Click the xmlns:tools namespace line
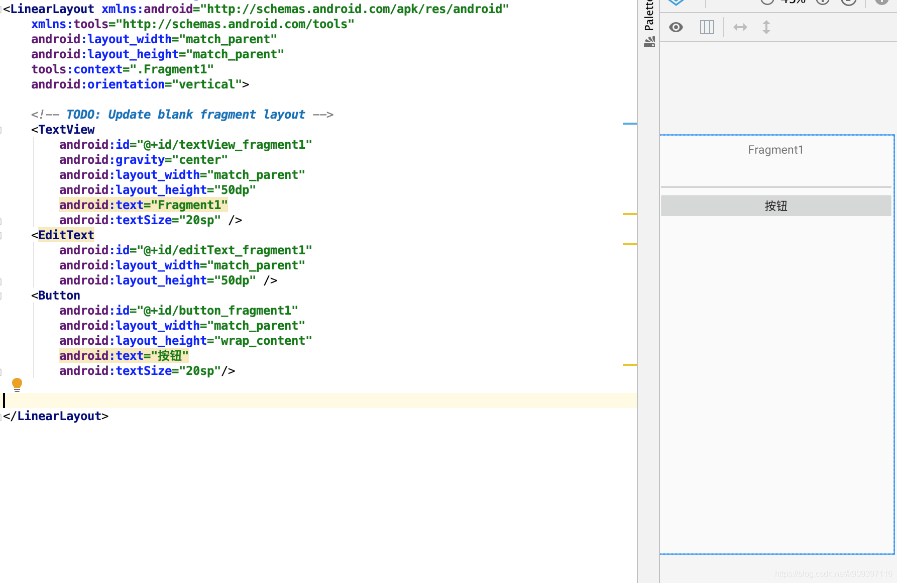Viewport: 897px width, 583px height. coord(193,24)
